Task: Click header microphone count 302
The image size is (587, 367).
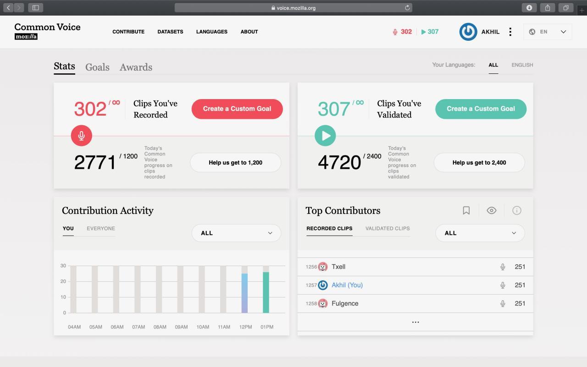Action: [402, 32]
